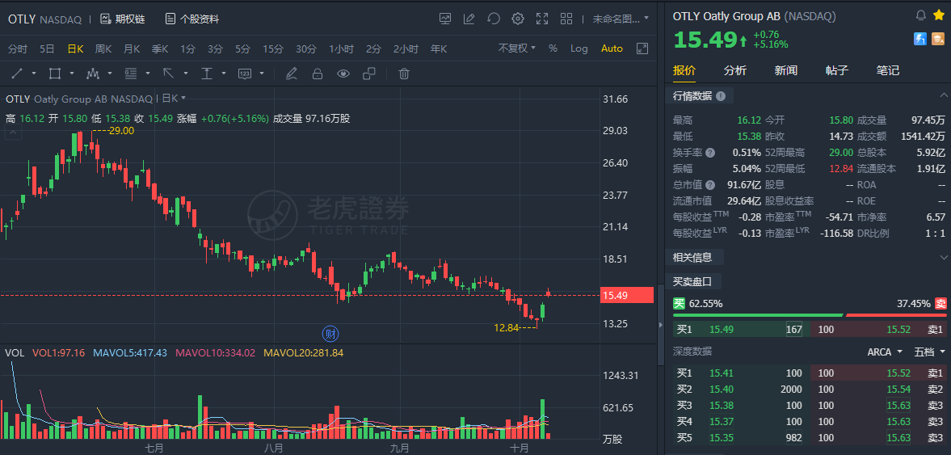Select the arrow annotation tool
Screen dimensions: 951x455
point(169,74)
